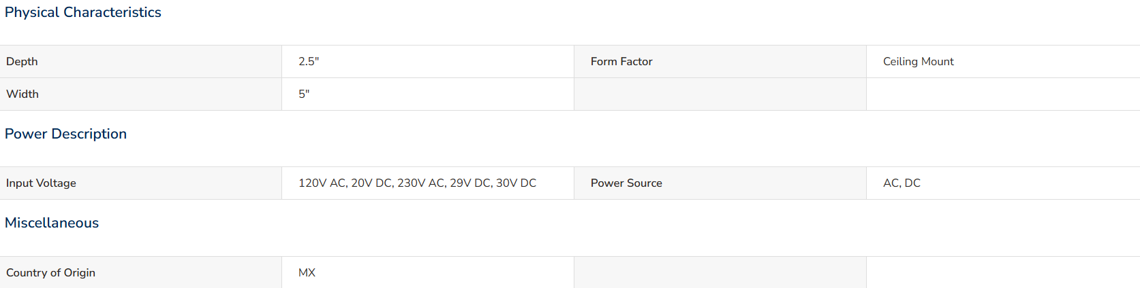Select the Power Source label
1140x288 pixels.
[x=626, y=183]
